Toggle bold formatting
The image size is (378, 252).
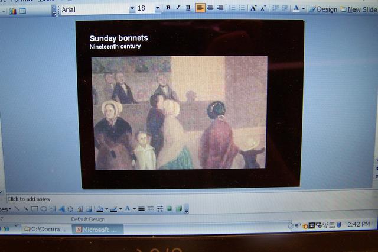[x=168, y=8]
